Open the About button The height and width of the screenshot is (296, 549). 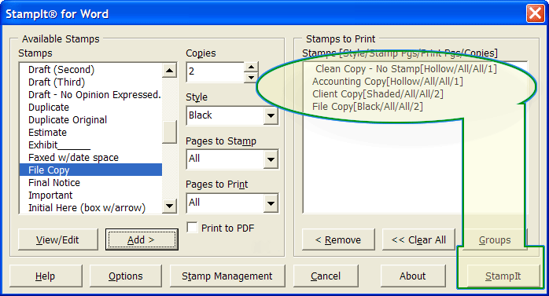click(413, 276)
